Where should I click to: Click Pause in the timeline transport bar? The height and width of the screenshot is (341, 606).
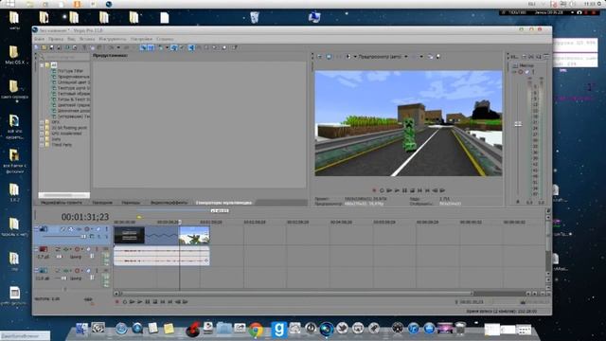pos(148,301)
